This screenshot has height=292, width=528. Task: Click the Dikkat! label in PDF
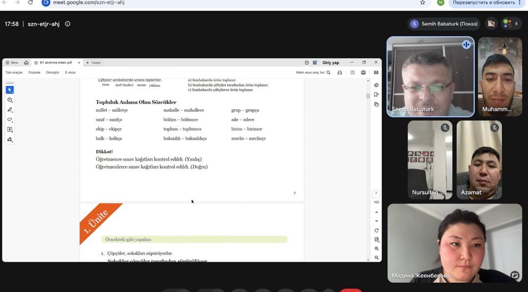click(x=105, y=152)
